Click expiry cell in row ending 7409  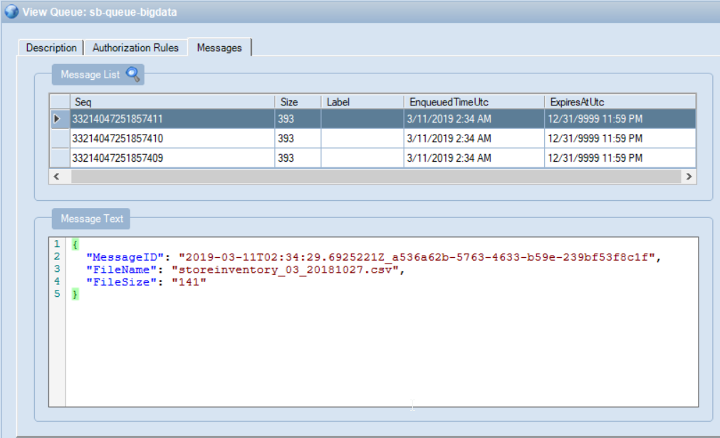coord(620,158)
